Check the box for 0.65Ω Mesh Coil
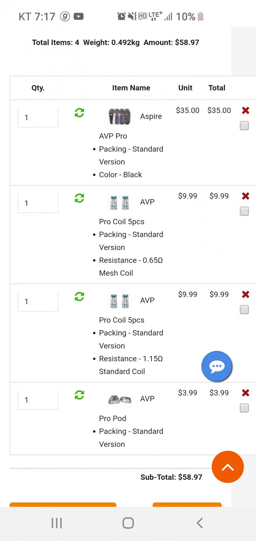Image resolution: width=256 pixels, height=541 pixels. (x=244, y=211)
